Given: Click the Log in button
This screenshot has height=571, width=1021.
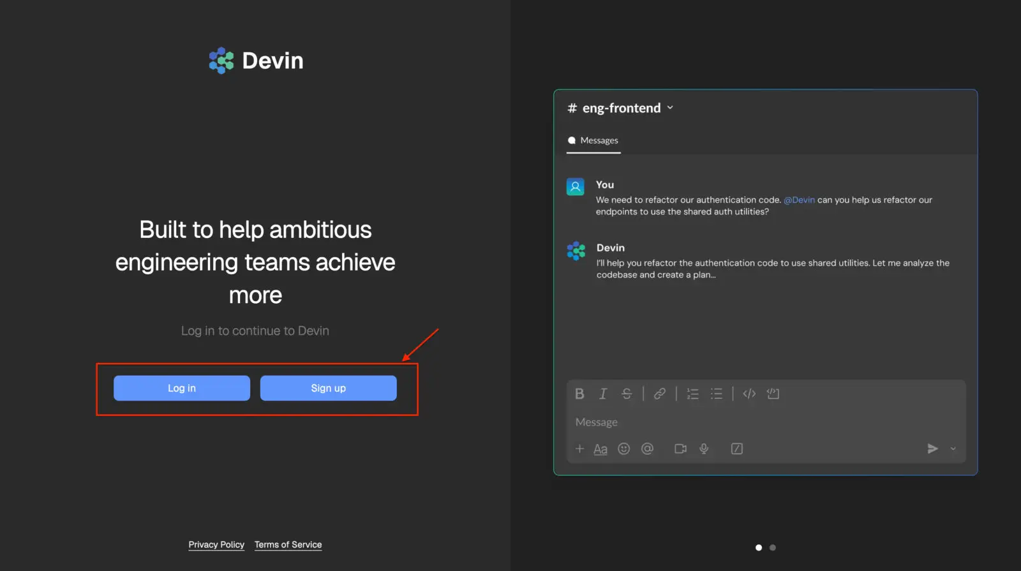Looking at the screenshot, I should coord(182,388).
